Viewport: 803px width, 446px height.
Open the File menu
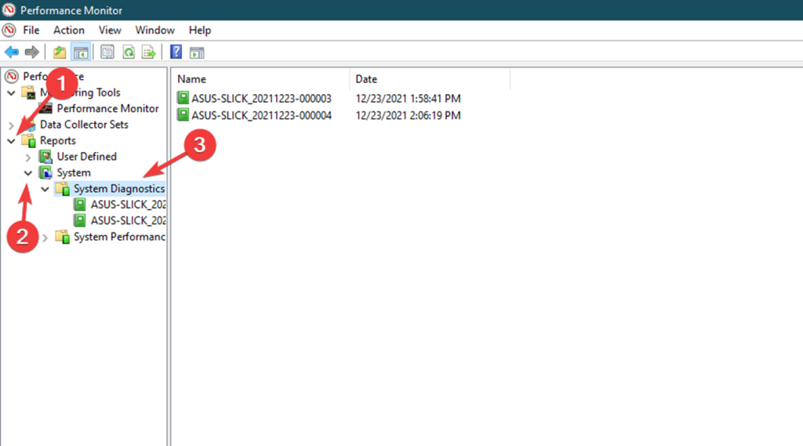click(x=31, y=30)
